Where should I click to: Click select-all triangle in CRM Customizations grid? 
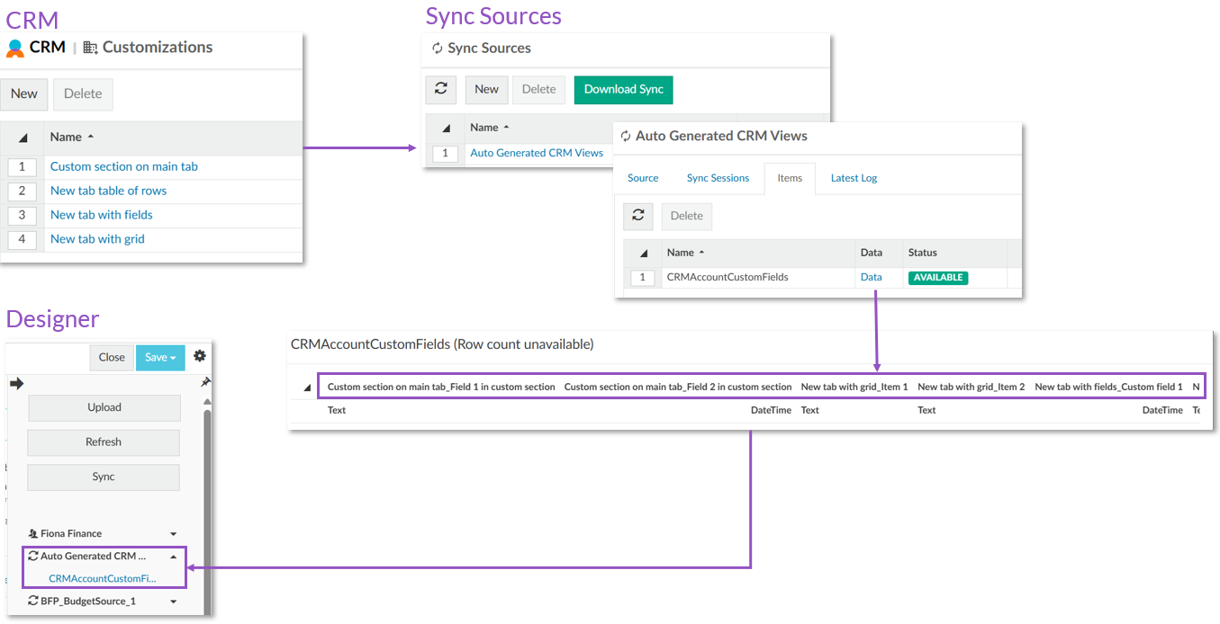tap(23, 138)
